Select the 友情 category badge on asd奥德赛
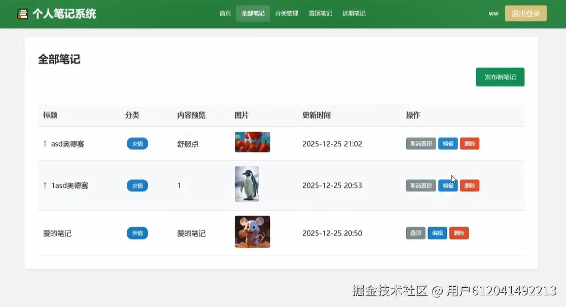 [137, 143]
